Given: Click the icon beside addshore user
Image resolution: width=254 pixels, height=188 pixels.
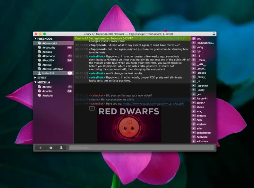Looking at the screenshot, I should 194,141.
